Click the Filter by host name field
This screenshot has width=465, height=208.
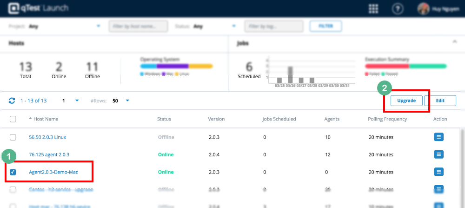(x=138, y=26)
